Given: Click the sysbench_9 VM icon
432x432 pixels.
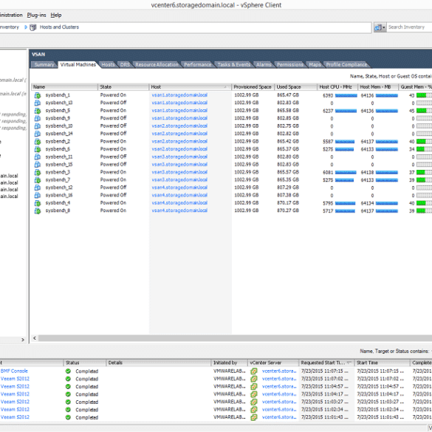Looking at the screenshot, I should coord(38,118).
